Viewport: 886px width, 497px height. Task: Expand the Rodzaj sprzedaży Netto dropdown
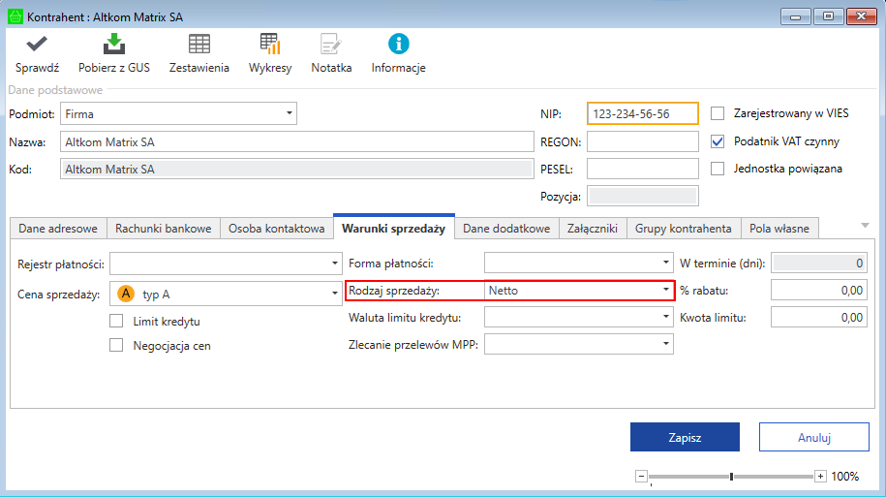coord(665,290)
